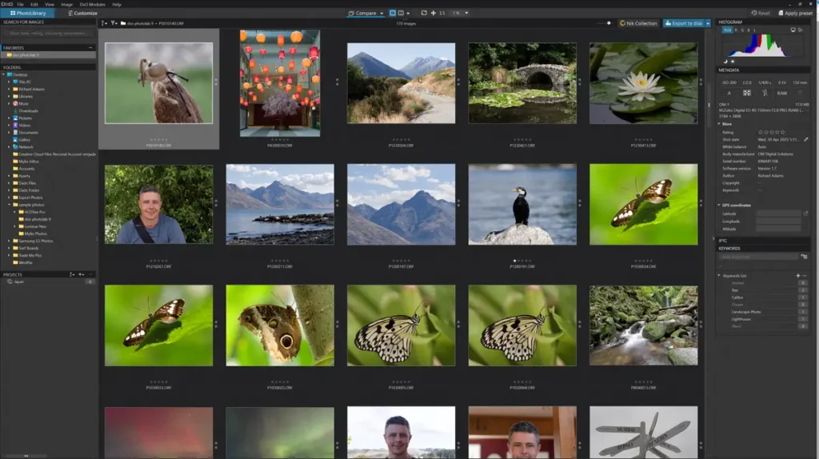Click the Reset button with undo icon

761,13
